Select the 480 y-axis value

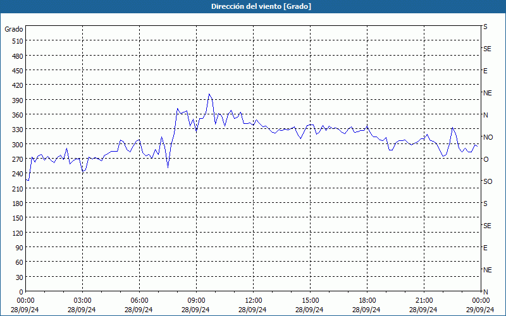pyautogui.click(x=18, y=56)
